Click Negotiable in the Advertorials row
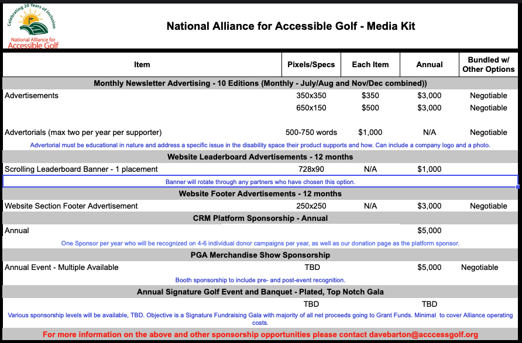 tap(489, 133)
